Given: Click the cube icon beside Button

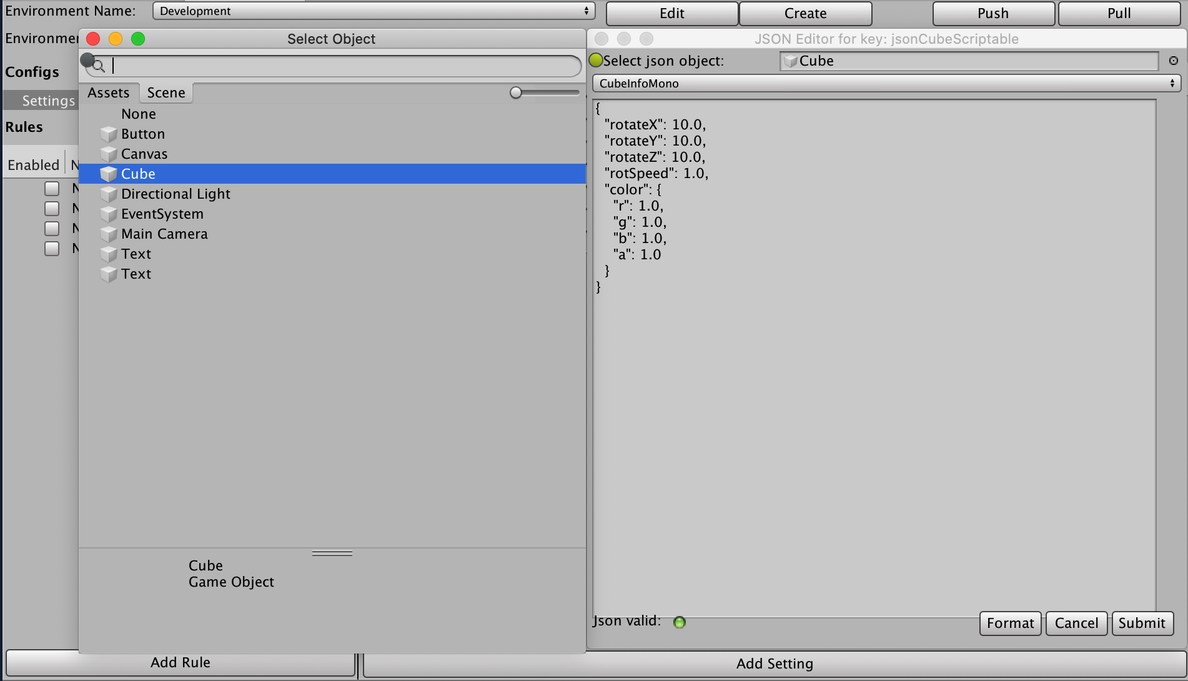Looking at the screenshot, I should [109, 134].
